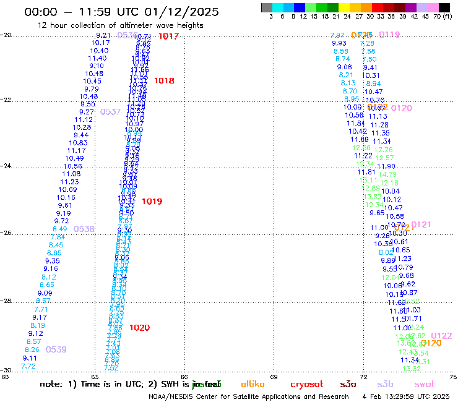458x402 pixels.
Task: Click the cyan 6 ft legend swatch
Action: [x=278, y=7]
